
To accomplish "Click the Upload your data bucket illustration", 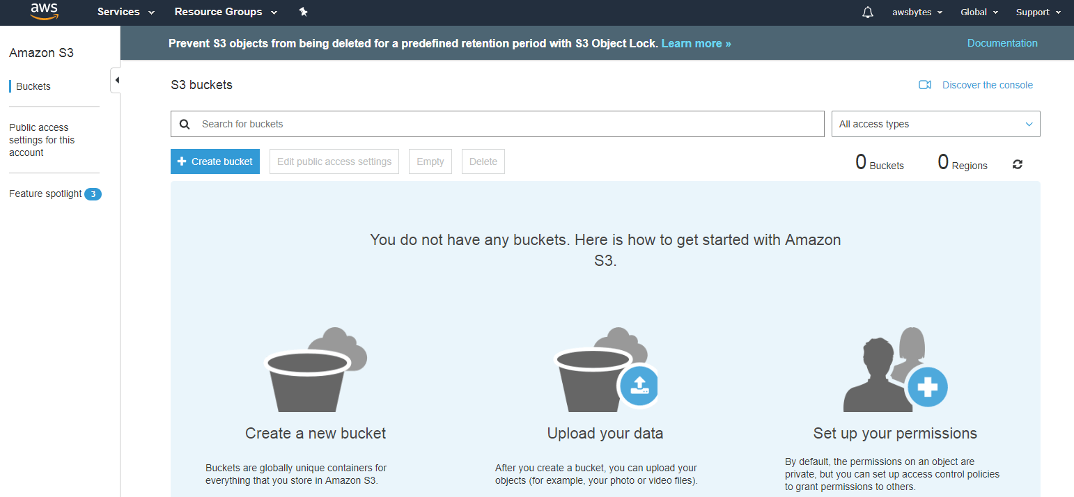I will [605, 370].
